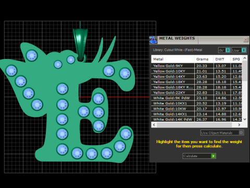
Task: Select the Yellow Gold:14KY row
Action: [197, 76]
